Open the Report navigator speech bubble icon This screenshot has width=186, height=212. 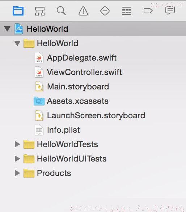(x=170, y=10)
